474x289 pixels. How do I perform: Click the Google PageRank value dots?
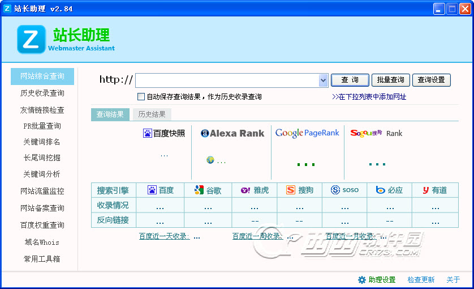pos(306,164)
